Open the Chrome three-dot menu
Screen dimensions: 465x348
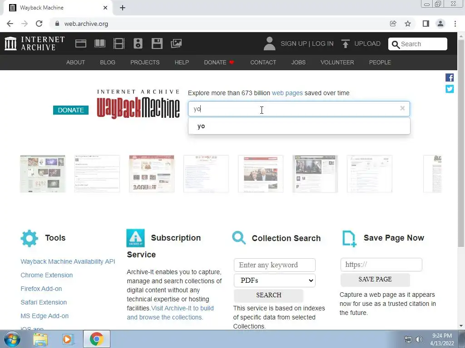(455, 24)
